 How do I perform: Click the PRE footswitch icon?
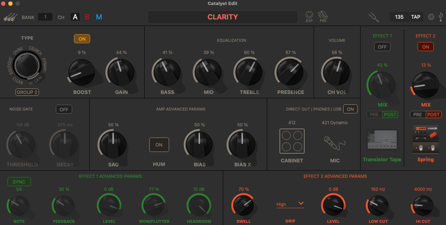[x=323, y=17]
